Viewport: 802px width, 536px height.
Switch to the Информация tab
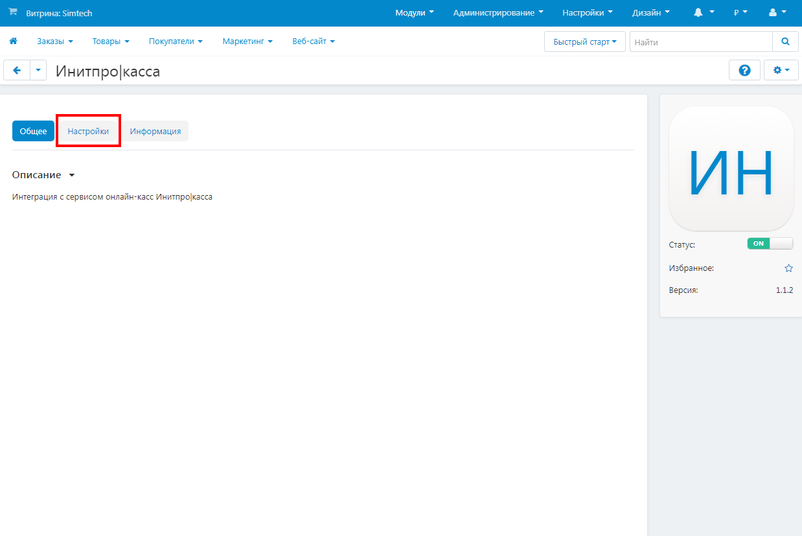155,131
